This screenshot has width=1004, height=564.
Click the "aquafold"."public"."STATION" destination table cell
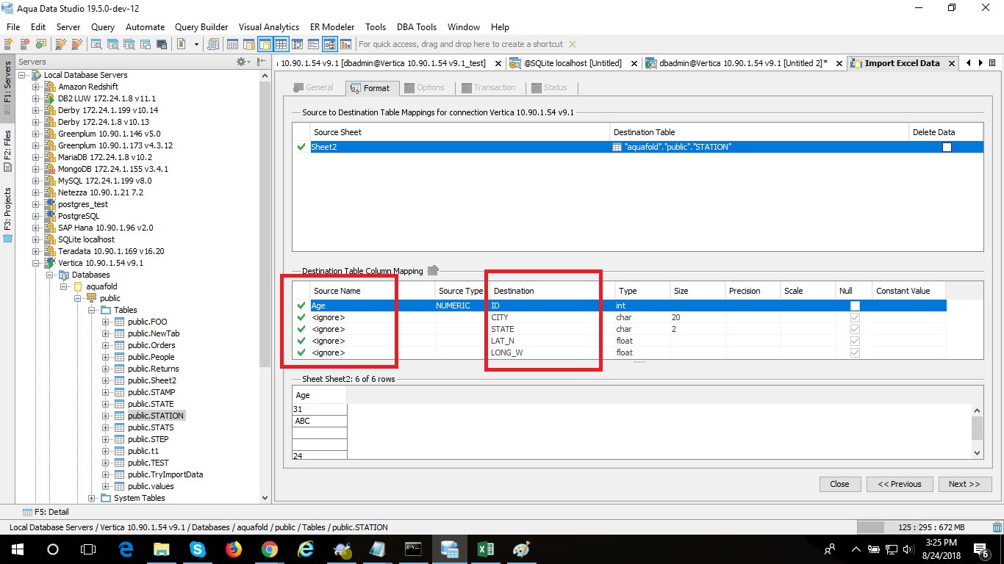pos(759,147)
